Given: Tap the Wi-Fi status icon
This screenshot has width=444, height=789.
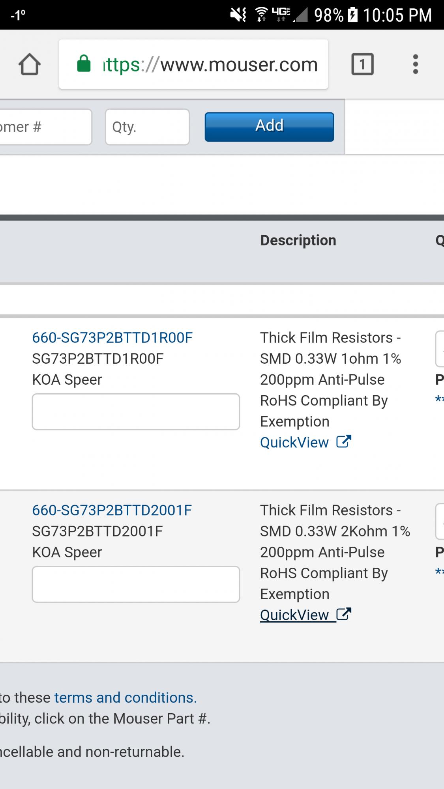Looking at the screenshot, I should (x=261, y=15).
